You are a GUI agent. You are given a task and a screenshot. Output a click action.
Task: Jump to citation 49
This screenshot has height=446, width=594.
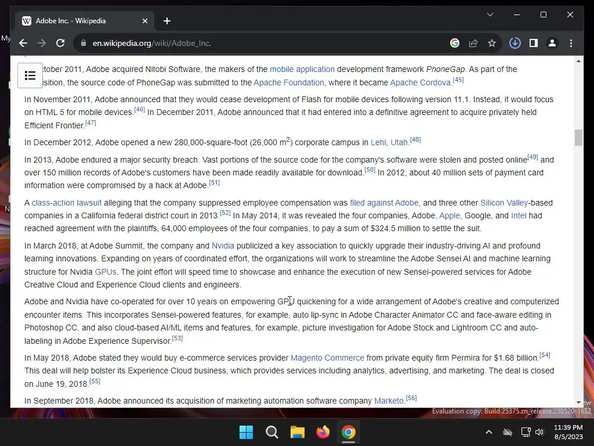pos(533,157)
